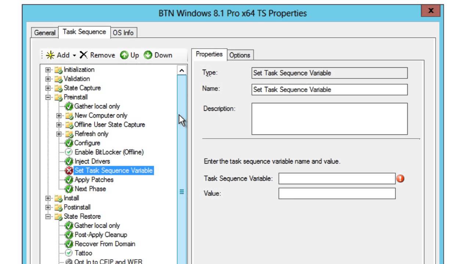This screenshot has height=264, width=470.
Task: Click the Up button label
Action: 134,55
